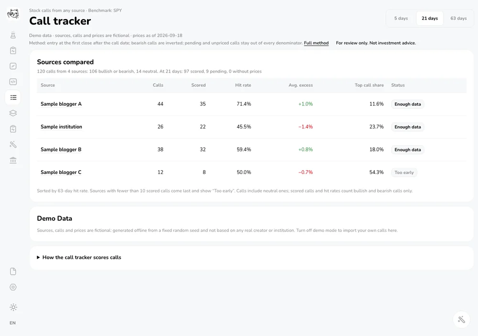Click the Source column header
The height and width of the screenshot is (336, 478).
tap(47, 85)
